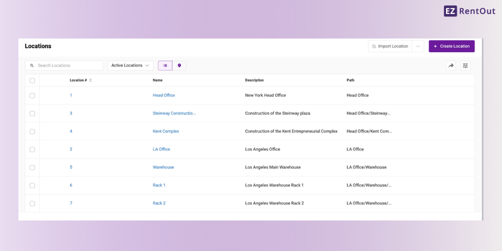Click the search magnifier icon
Viewport: 502px width, 251px height.
(x=32, y=66)
